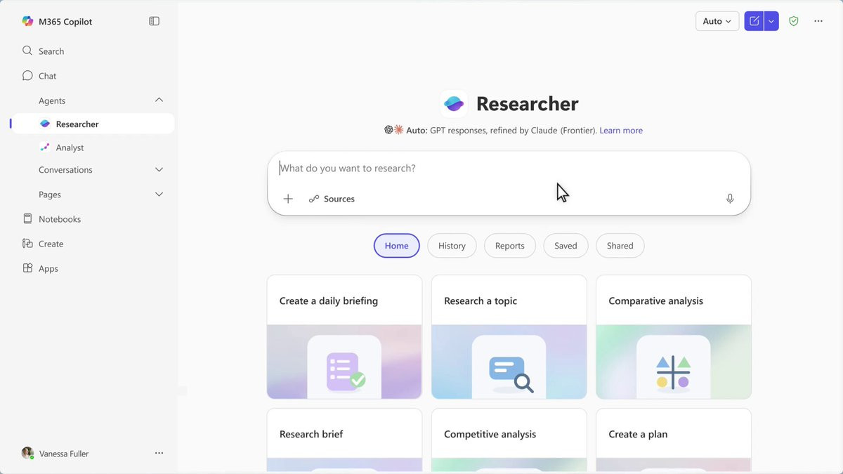843x474 pixels.
Task: Select Researcher in the Agents list
Action: 93,124
